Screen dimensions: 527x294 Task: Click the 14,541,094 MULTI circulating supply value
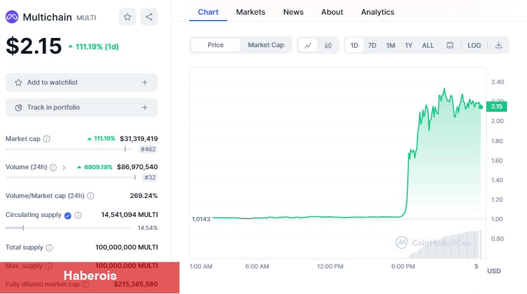tap(130, 215)
